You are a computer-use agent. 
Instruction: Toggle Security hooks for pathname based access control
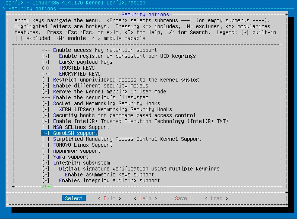[x=45, y=115]
